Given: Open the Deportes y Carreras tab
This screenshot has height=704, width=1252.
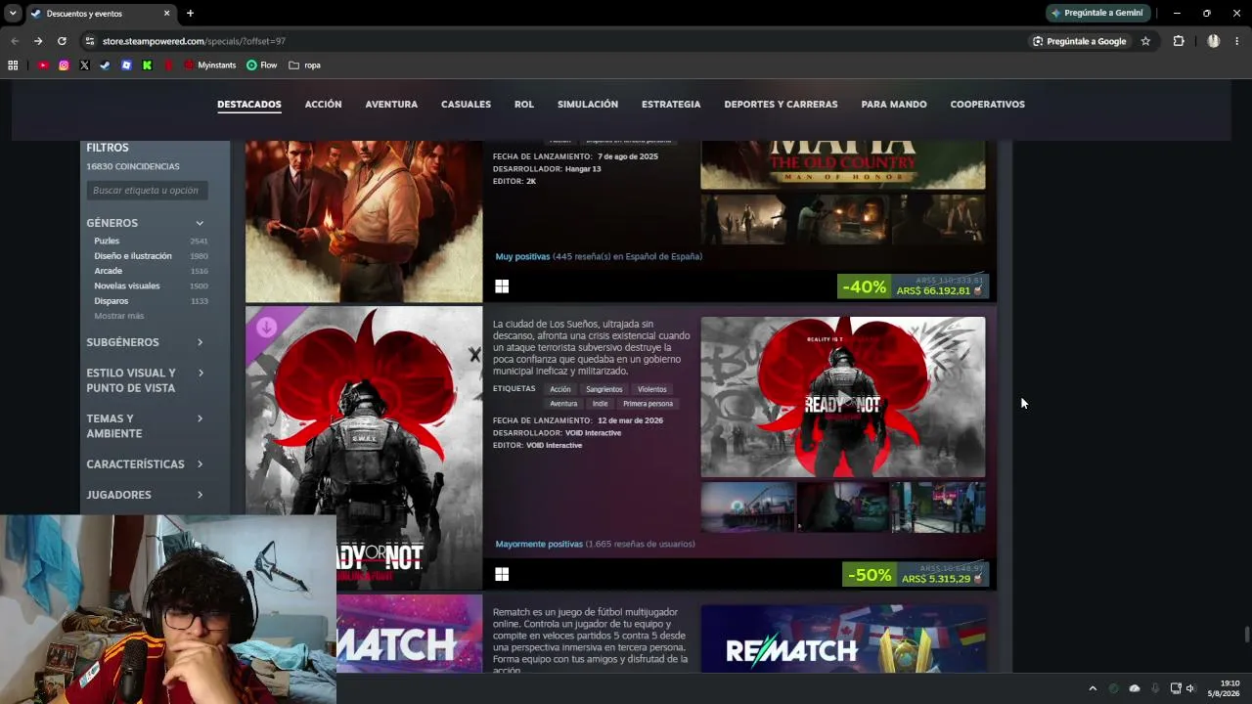Looking at the screenshot, I should click(x=781, y=105).
